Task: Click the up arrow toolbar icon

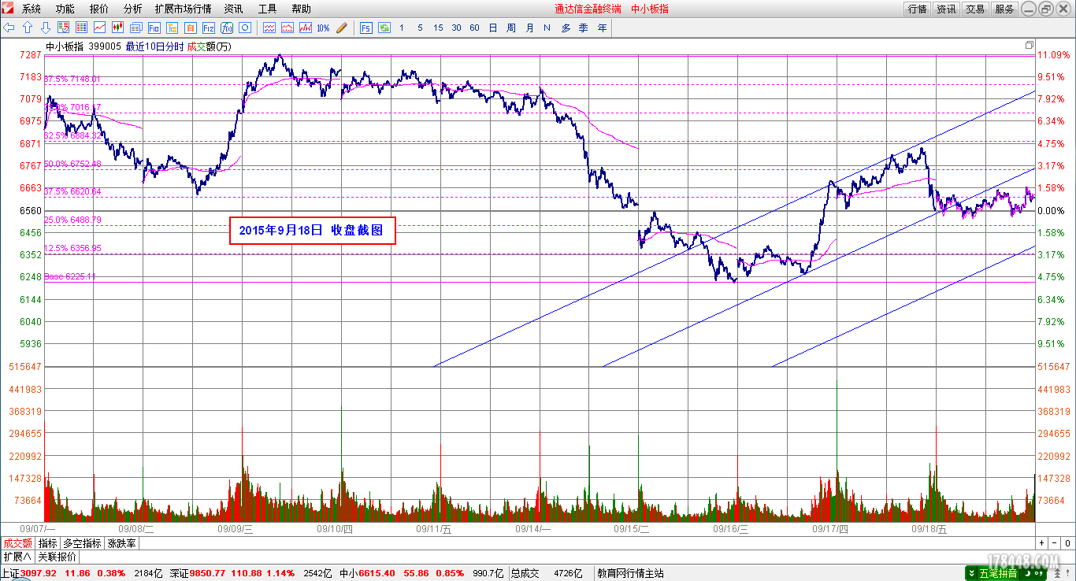Action: 28,28
